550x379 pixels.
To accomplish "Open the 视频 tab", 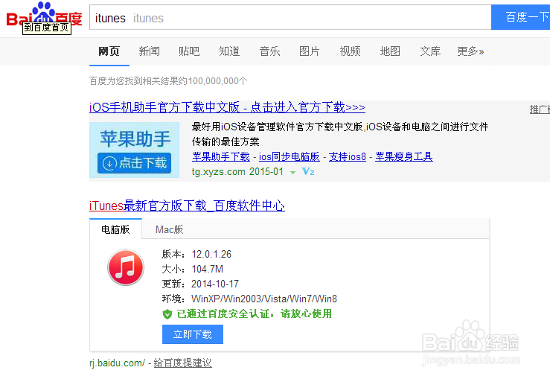I will point(350,51).
